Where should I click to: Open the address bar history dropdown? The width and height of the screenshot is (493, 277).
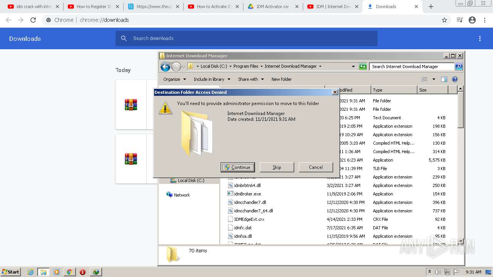pos(353,67)
